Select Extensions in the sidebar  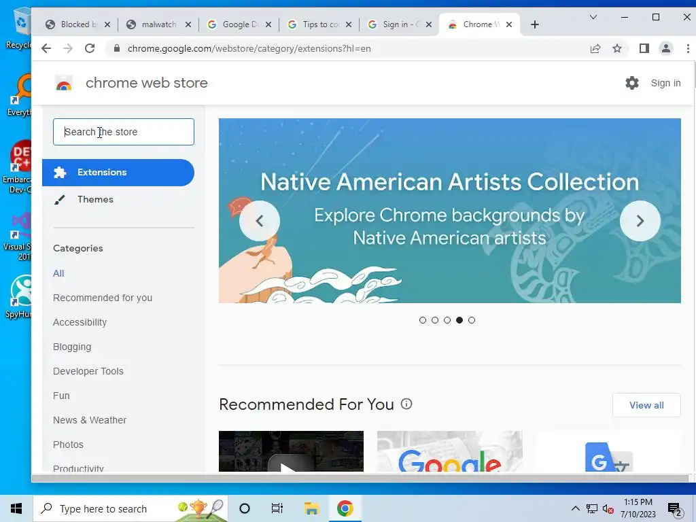click(x=118, y=172)
